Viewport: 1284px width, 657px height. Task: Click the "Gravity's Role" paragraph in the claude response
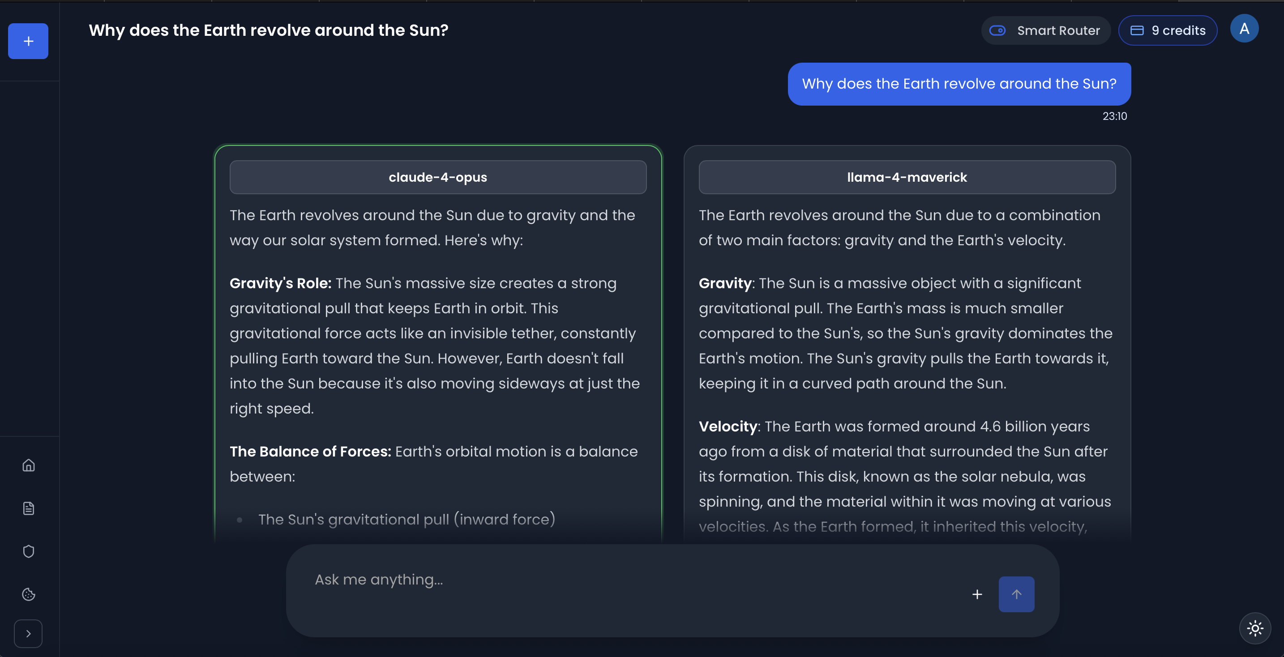pos(434,345)
